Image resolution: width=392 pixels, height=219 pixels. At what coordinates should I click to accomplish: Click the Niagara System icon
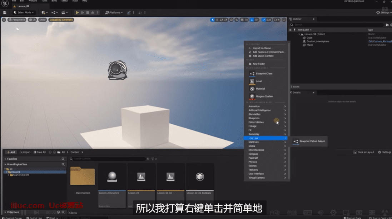click(x=252, y=96)
